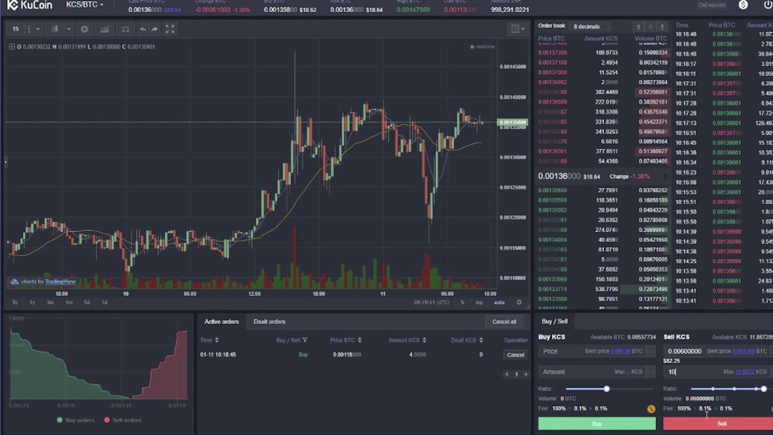Undo the last chart action

click(x=143, y=29)
